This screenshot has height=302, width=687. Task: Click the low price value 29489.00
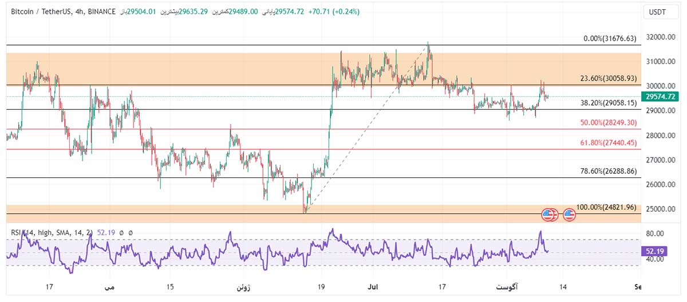pyautogui.click(x=242, y=11)
